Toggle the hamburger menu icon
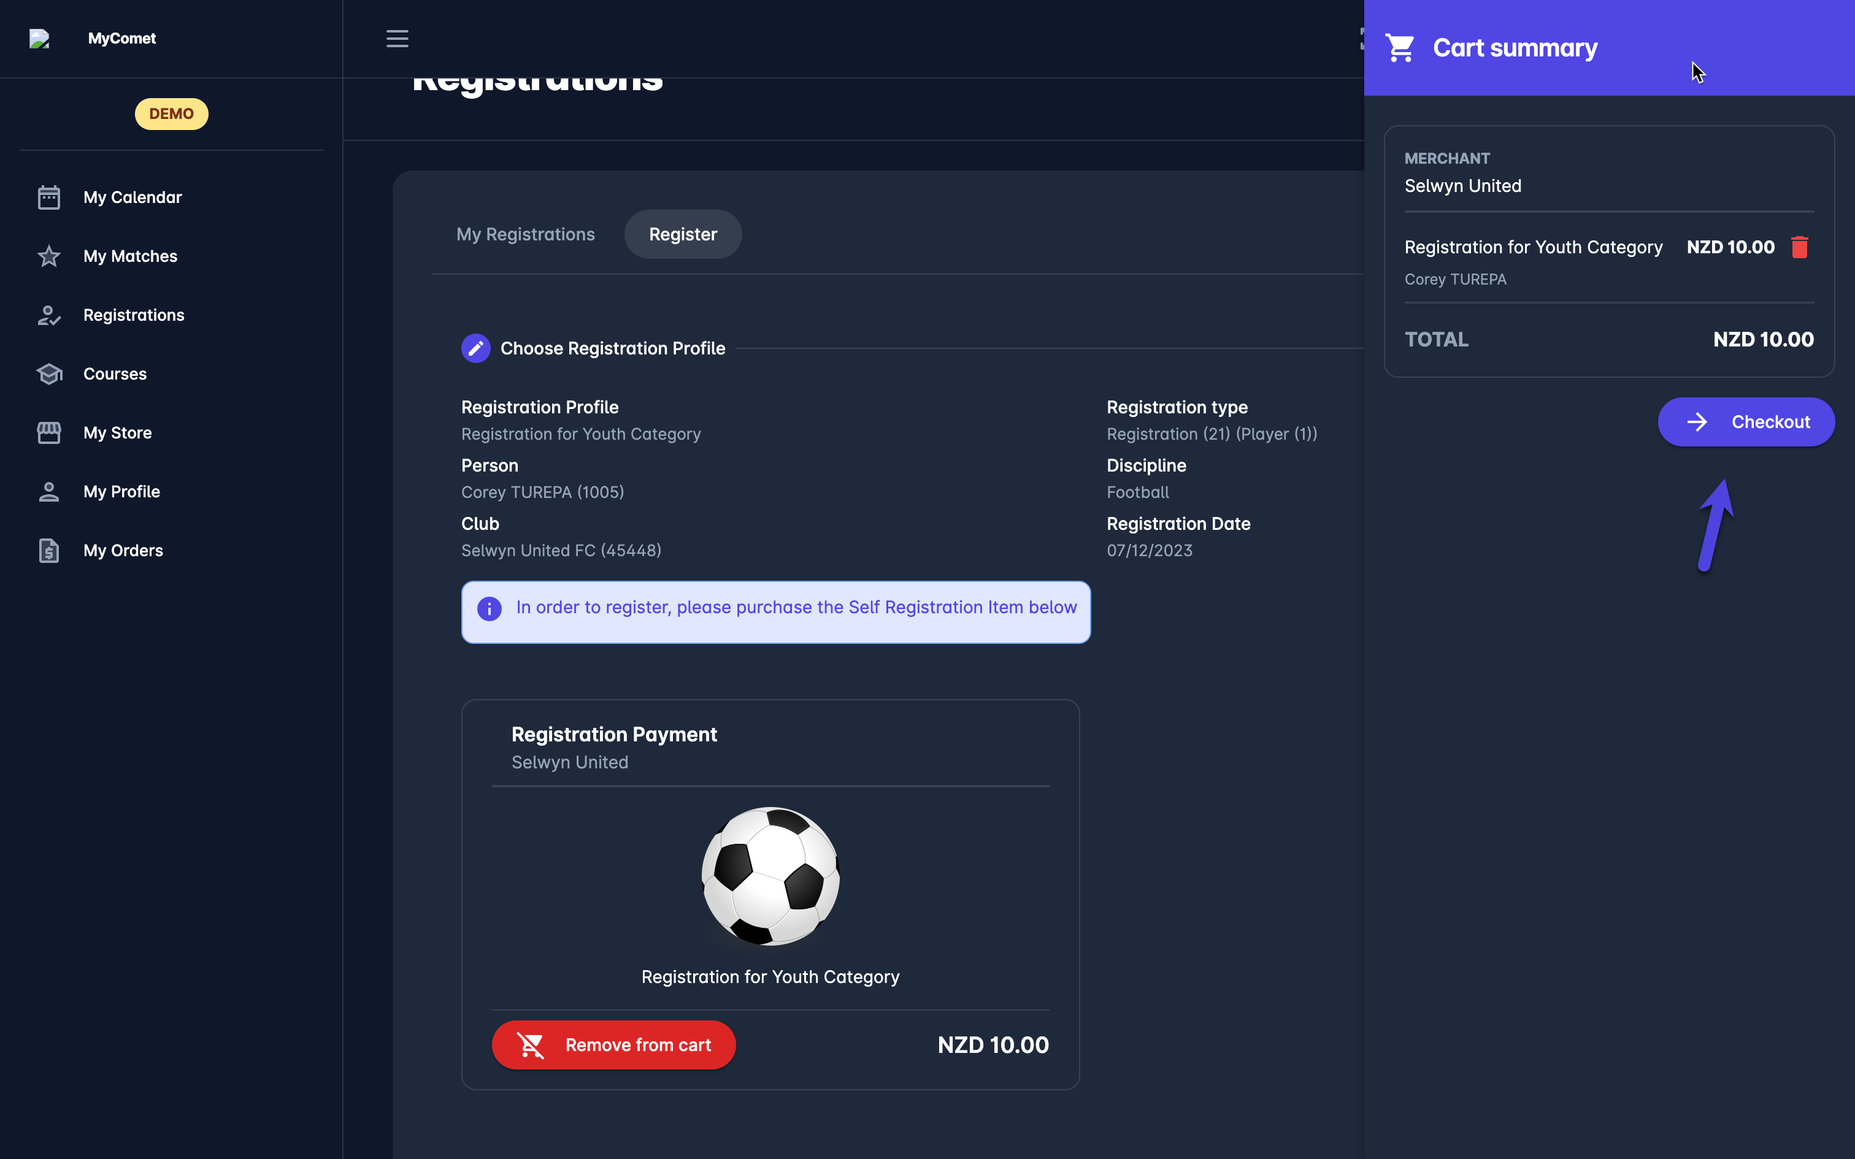The height and width of the screenshot is (1159, 1855). (x=397, y=38)
